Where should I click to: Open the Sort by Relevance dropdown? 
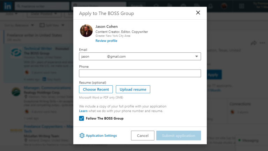click(19, 25)
